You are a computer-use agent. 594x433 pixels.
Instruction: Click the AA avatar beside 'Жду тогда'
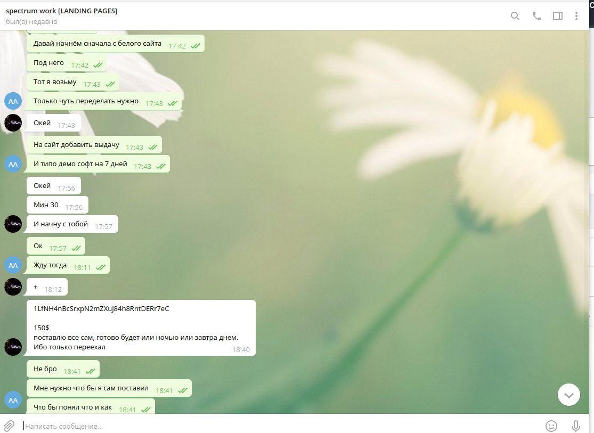[x=13, y=265]
